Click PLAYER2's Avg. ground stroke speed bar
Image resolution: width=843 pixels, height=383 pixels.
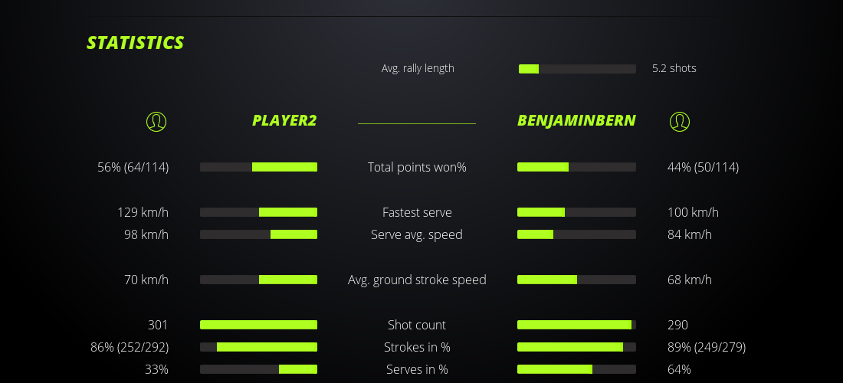(258, 280)
